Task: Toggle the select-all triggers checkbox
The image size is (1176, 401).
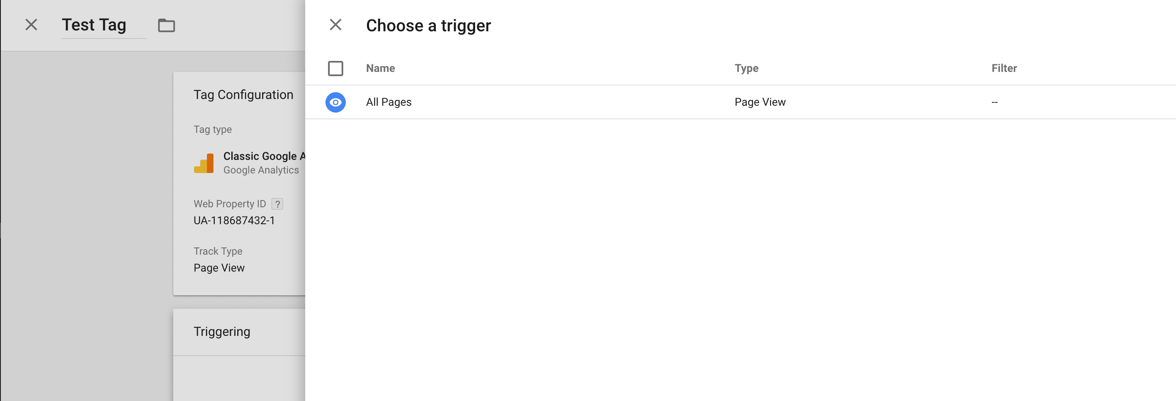Action: tap(336, 68)
